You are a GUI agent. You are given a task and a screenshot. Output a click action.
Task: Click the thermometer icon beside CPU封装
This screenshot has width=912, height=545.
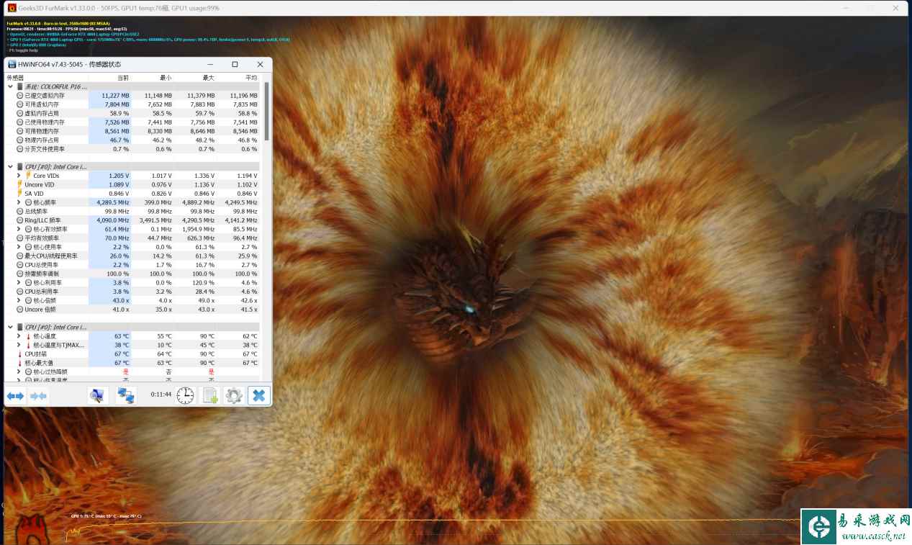(20, 354)
